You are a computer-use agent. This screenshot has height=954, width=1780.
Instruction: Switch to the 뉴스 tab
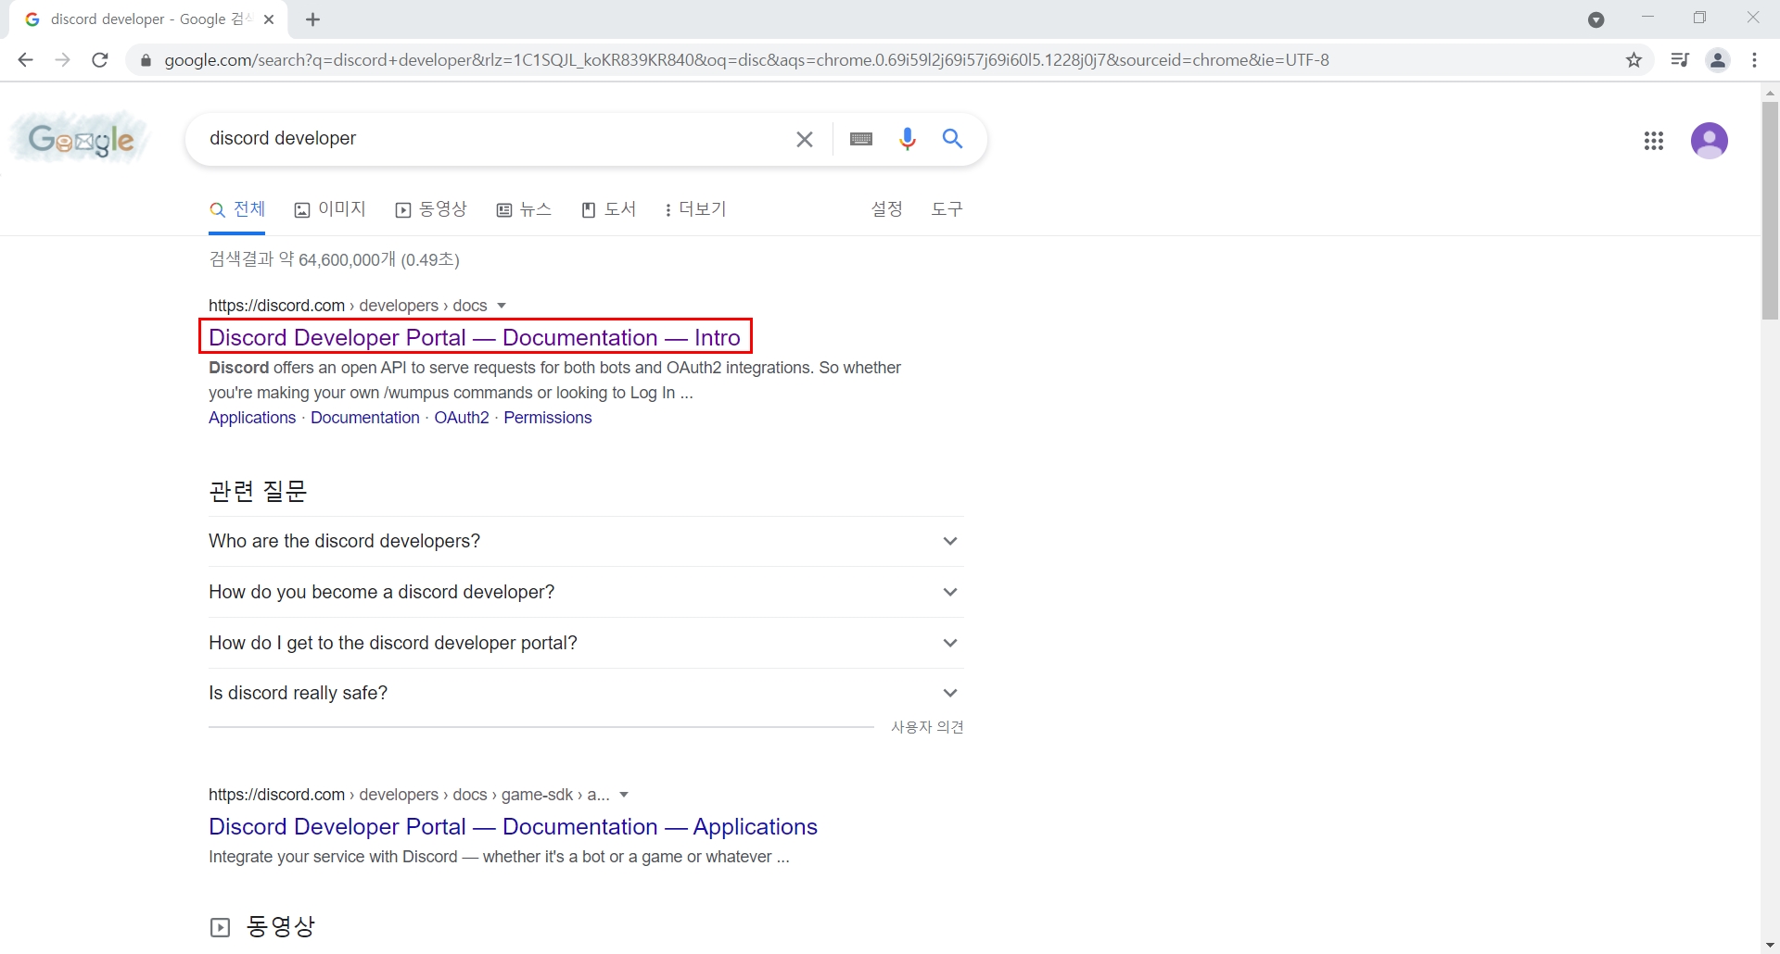[524, 209]
